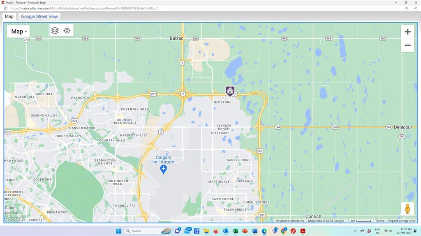
Task: Open the map layers icon
Action: tap(55, 31)
